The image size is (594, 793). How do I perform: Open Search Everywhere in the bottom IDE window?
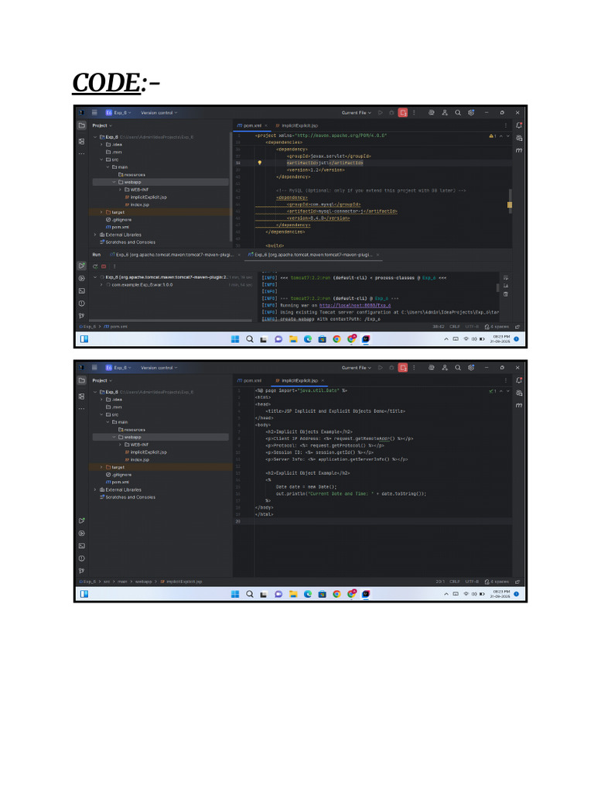(458, 368)
